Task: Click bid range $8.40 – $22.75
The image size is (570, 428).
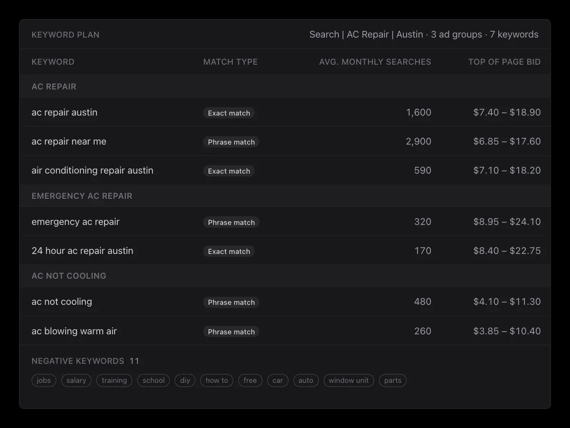Action: [x=507, y=251]
